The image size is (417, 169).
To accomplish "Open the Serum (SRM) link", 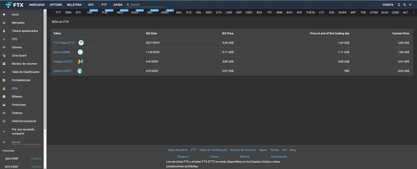I will 62,52.
